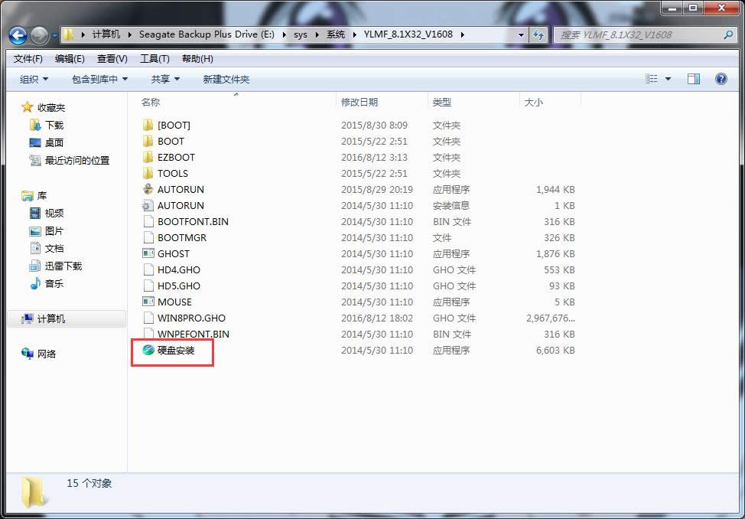Screen dimensions: 745x519
Task: Click the help question mark icon
Action: [x=720, y=78]
